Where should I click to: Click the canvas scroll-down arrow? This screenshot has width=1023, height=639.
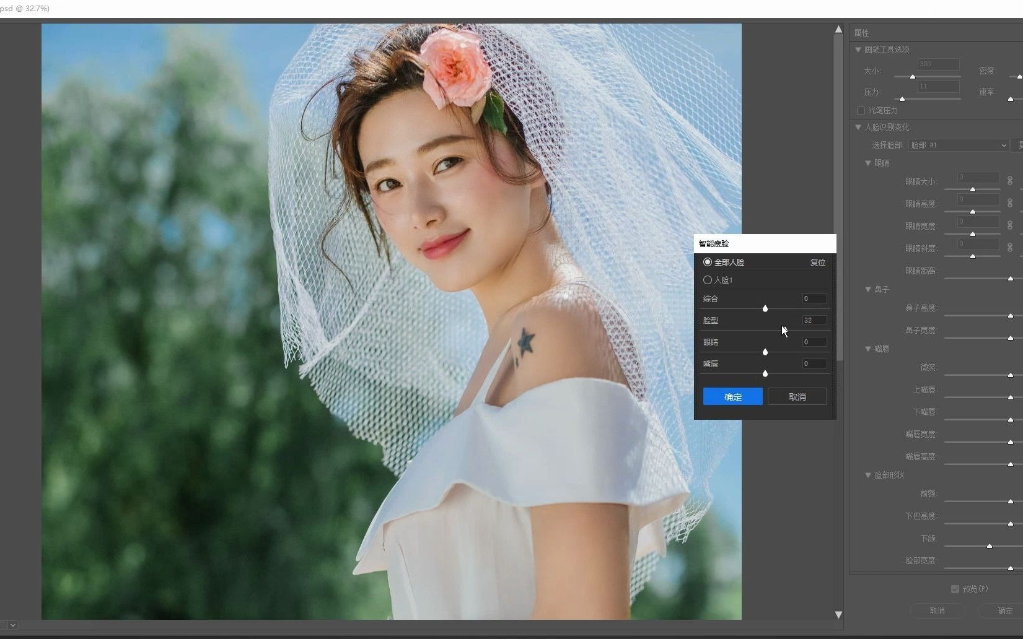(x=838, y=614)
